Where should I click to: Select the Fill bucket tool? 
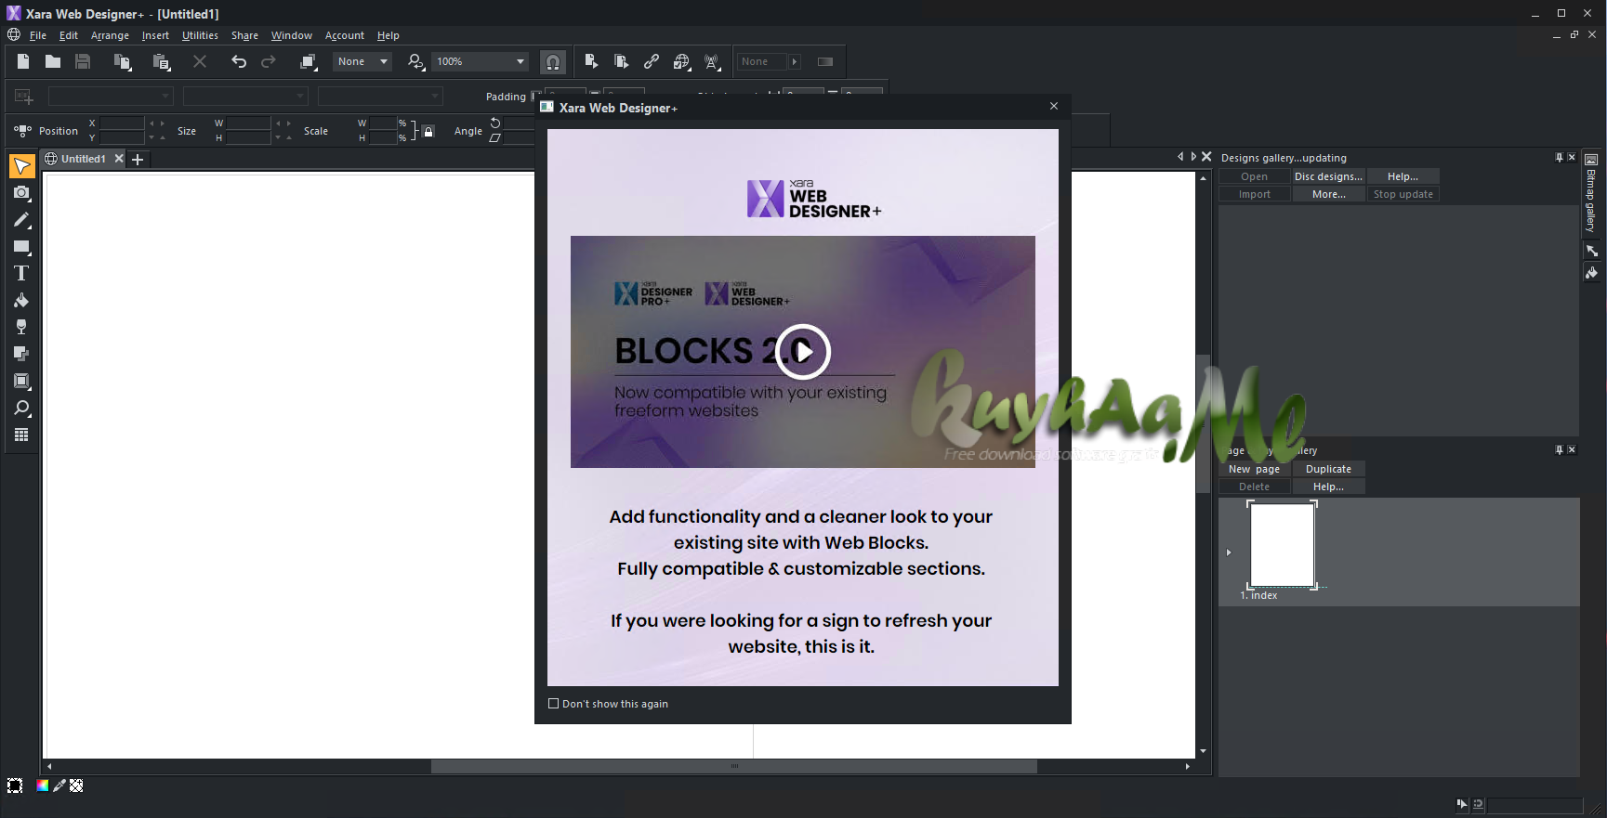coord(21,301)
